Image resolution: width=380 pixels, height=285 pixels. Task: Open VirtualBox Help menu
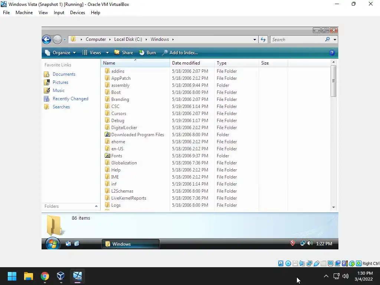pos(95,13)
